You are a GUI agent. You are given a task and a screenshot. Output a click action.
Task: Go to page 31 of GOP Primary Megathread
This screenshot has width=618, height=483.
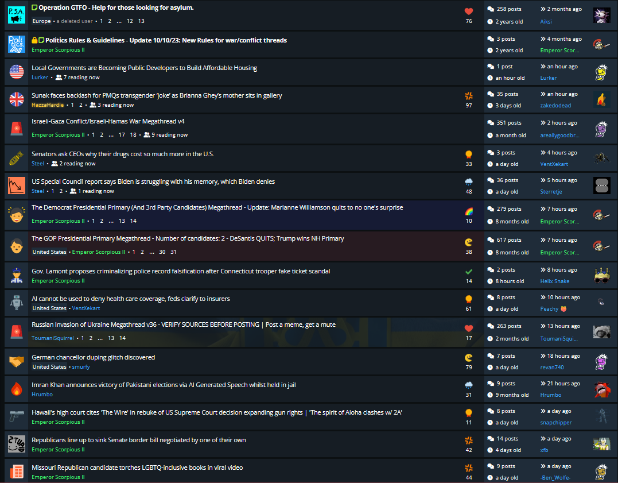(x=173, y=252)
